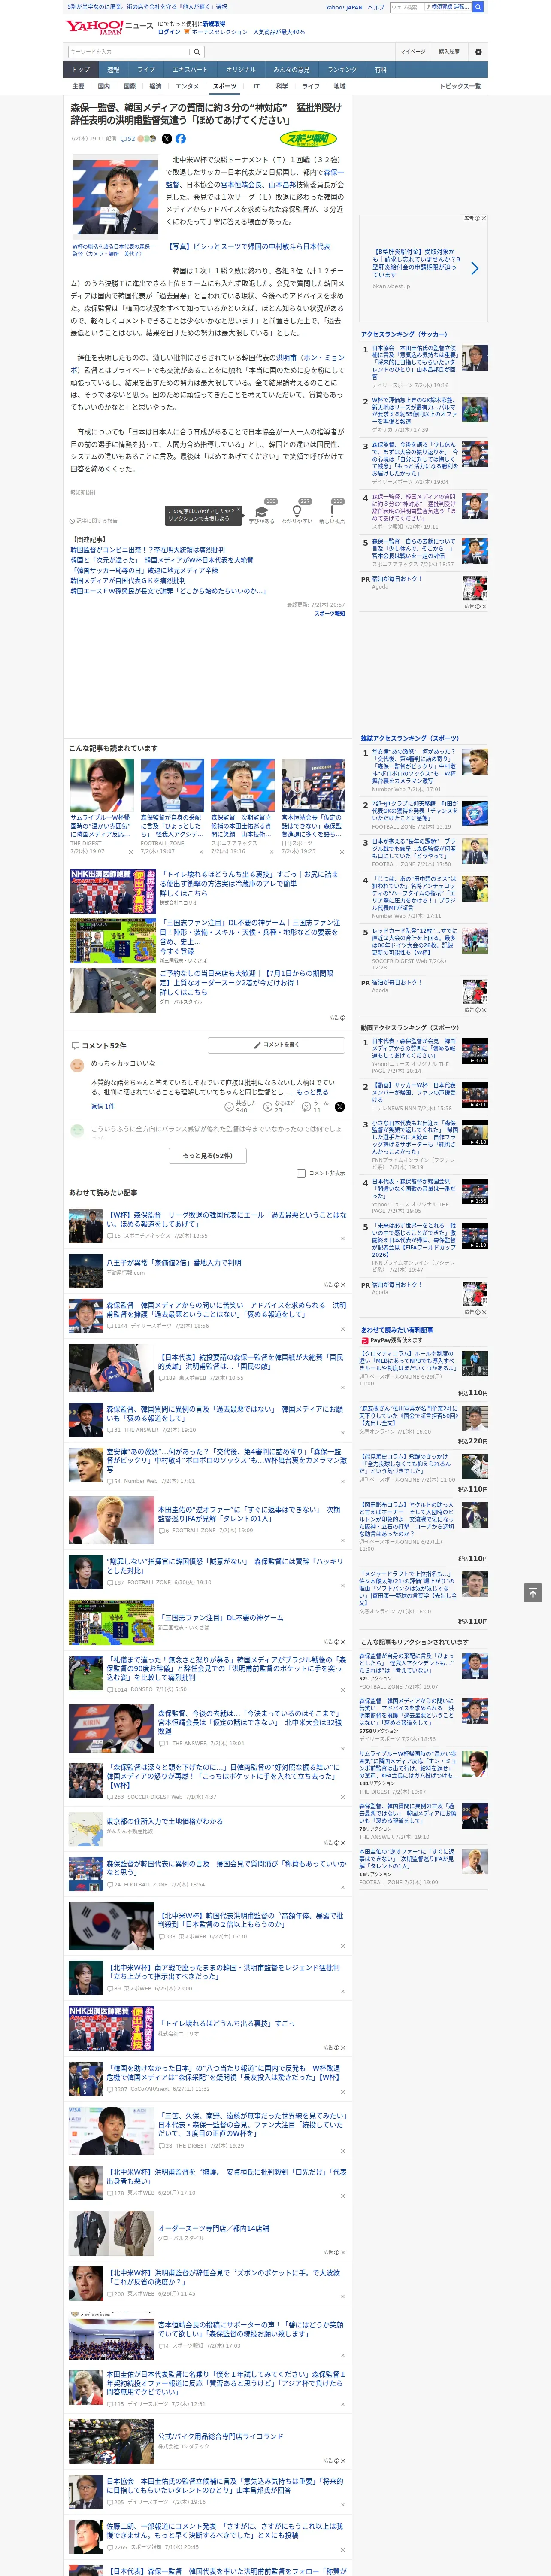The width and height of the screenshot is (551, 2576).
Task: Expand top comment with もっと見る link
Action: point(312,1092)
